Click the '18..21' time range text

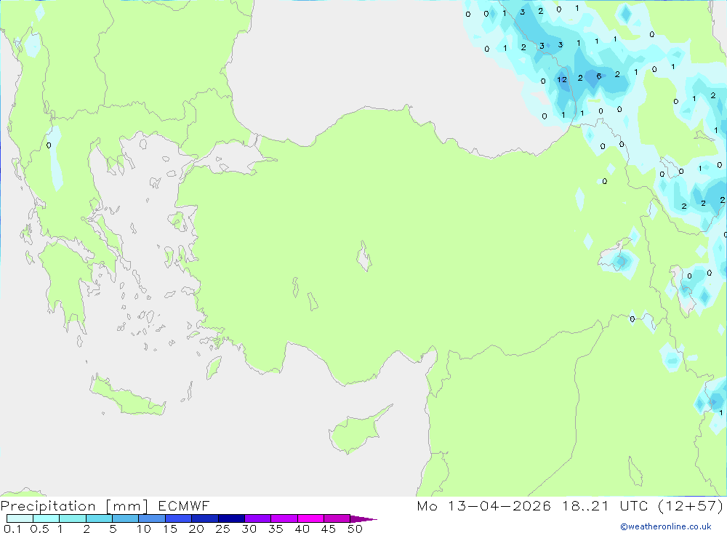(585, 505)
